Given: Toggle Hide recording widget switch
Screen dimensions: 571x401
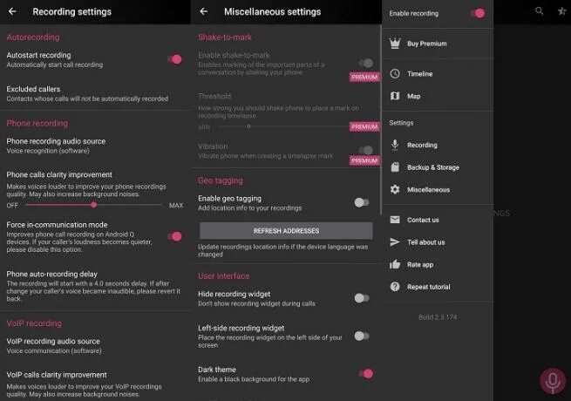Looking at the screenshot, I should tap(361, 298).
